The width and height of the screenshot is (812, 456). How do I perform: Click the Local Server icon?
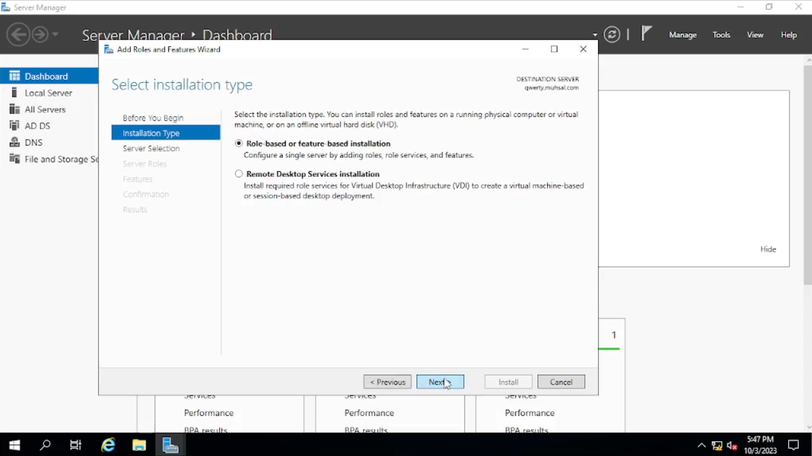[x=15, y=93]
